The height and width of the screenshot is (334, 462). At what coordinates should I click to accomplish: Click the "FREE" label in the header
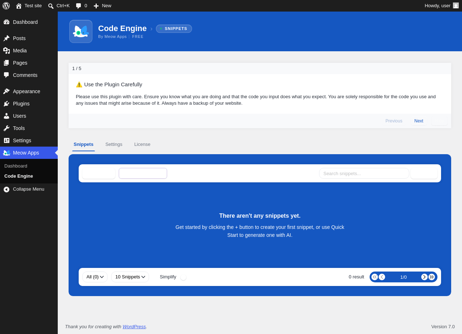coord(138,36)
